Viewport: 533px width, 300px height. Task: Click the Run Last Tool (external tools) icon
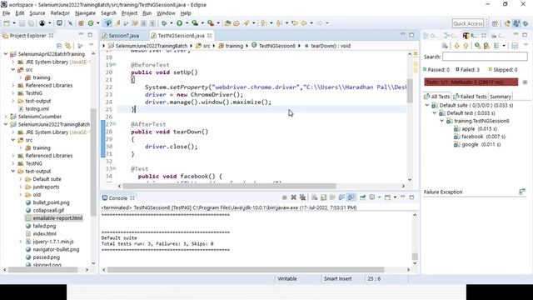click(211, 23)
